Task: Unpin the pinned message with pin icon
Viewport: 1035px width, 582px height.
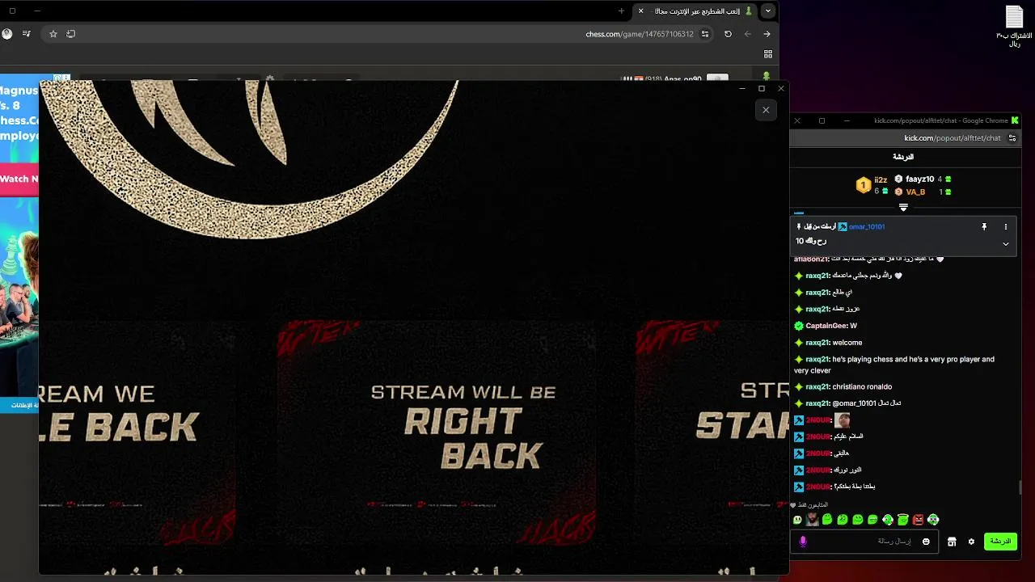Action: (x=984, y=227)
